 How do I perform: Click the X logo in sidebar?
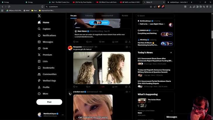tap(39, 16)
